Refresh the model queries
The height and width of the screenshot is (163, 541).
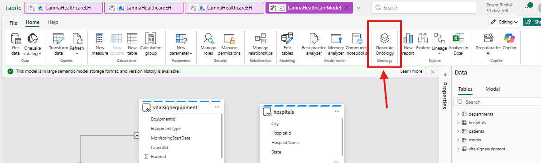tap(77, 44)
